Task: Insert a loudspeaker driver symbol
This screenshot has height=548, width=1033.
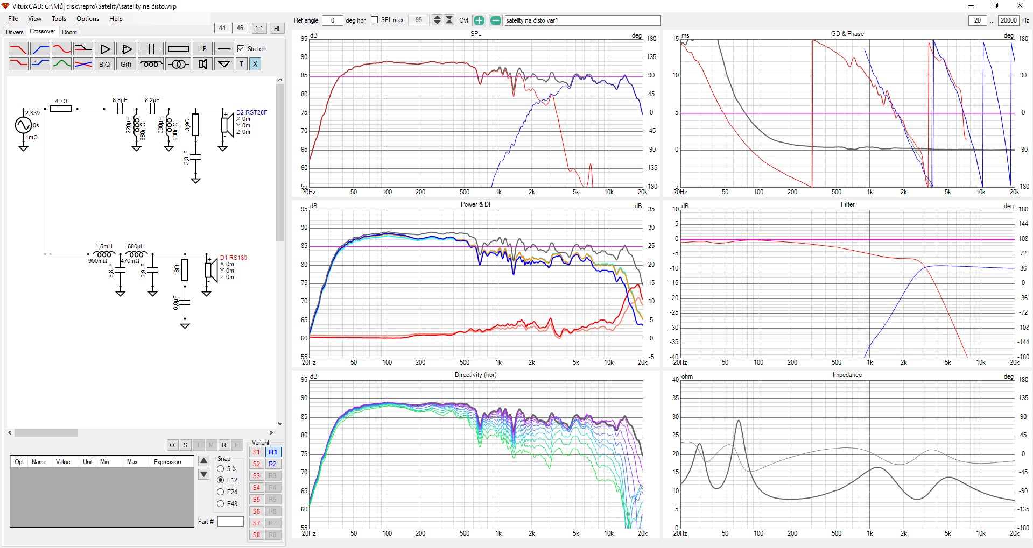Action: (x=202, y=64)
